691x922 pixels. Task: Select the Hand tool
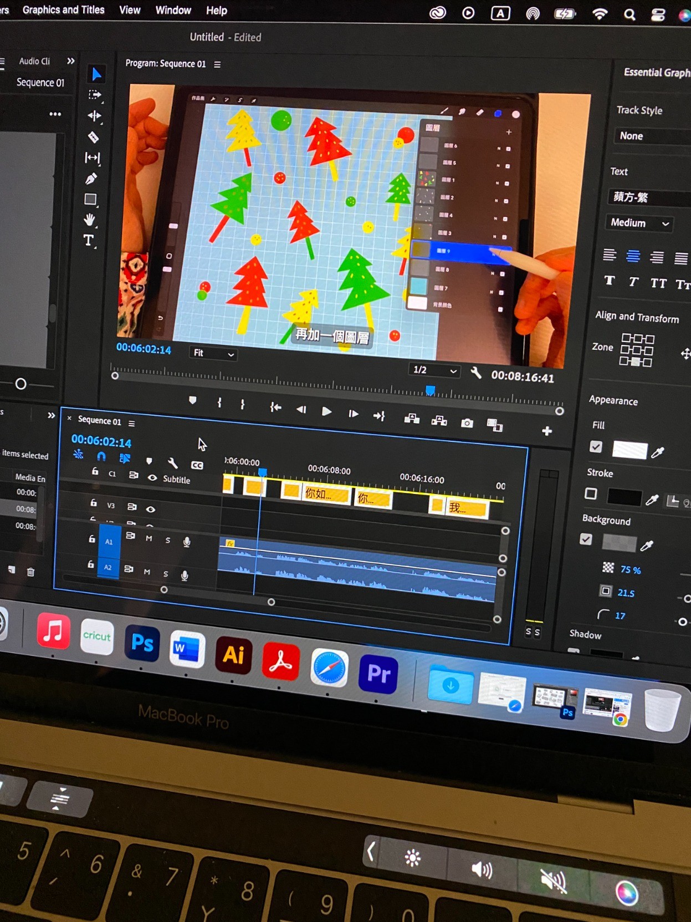[90, 220]
